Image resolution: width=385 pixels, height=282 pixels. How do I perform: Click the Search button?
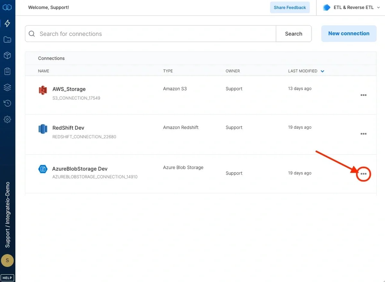coord(294,34)
